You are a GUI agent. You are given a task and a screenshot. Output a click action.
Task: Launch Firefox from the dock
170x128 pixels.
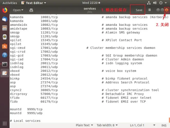pyautogui.click(x=5, y=10)
